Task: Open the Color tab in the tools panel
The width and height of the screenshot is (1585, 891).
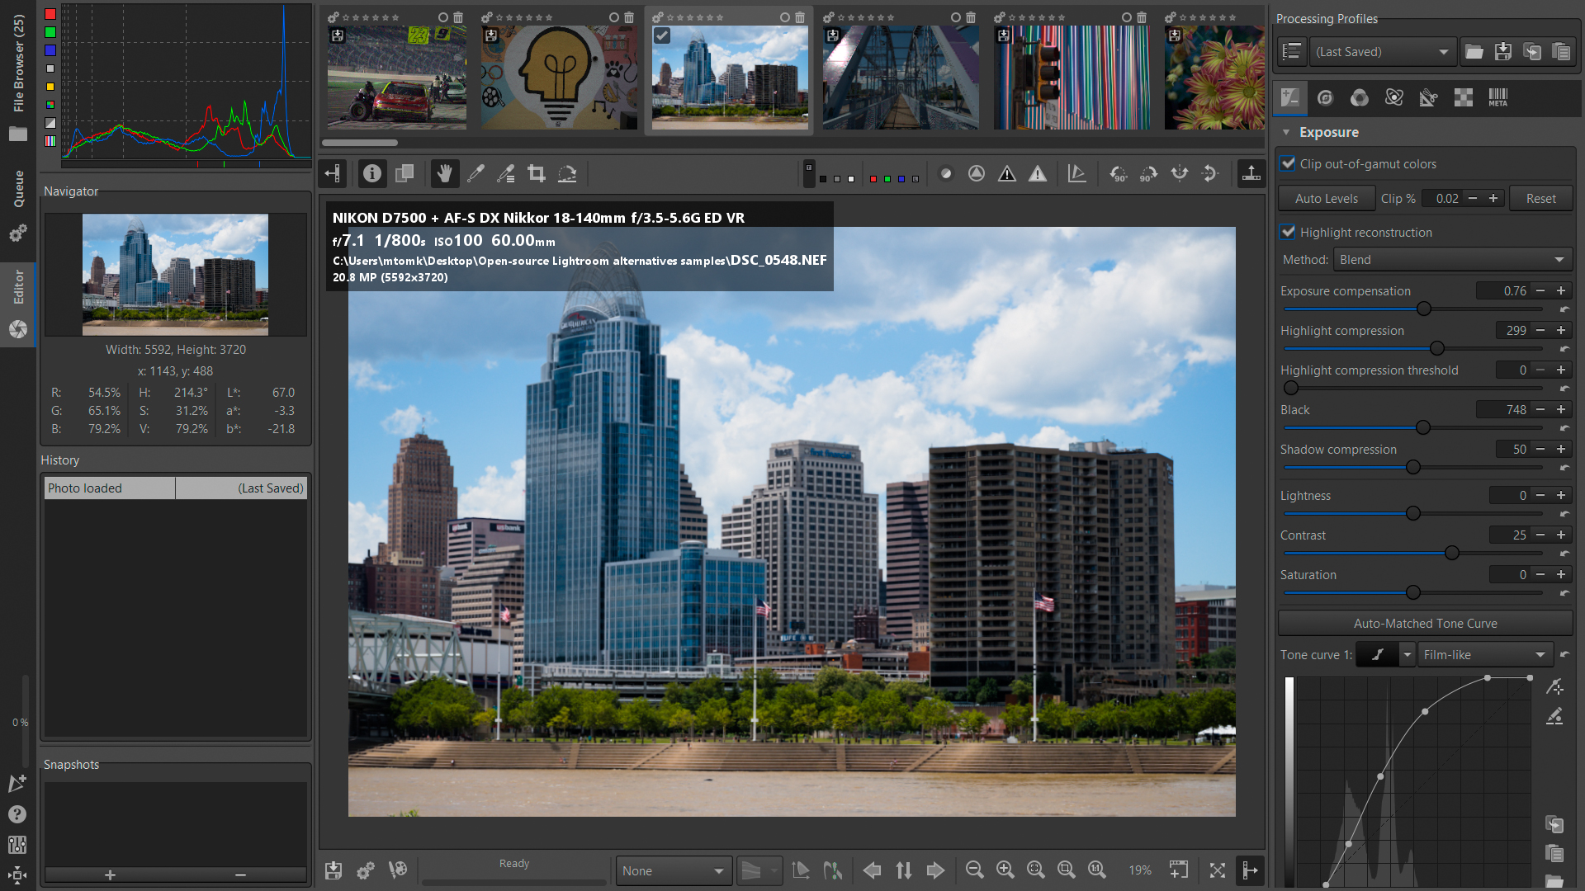Action: 1359,97
